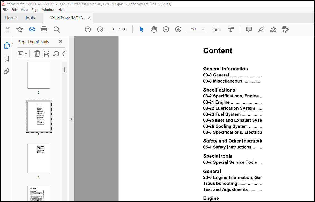This screenshot has height=202, width=315.
Task: Click 03-23 Fuel System entry
Action: [232, 114]
